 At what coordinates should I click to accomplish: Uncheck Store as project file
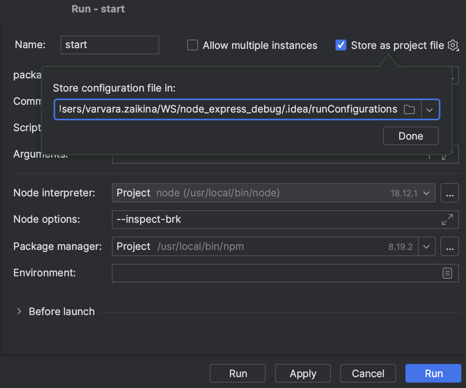click(x=341, y=45)
